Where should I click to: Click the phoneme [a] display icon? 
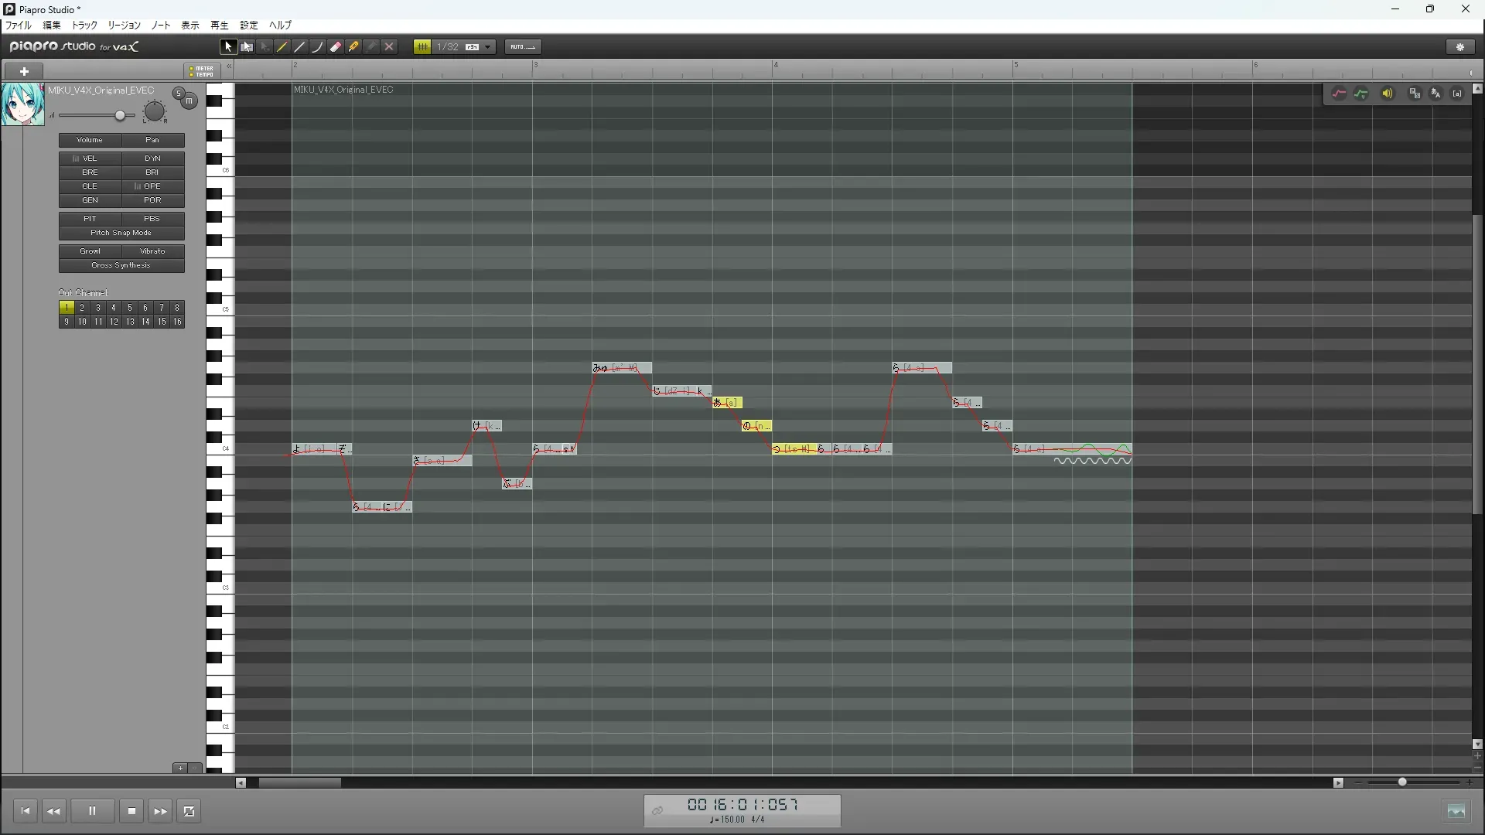click(x=1457, y=94)
